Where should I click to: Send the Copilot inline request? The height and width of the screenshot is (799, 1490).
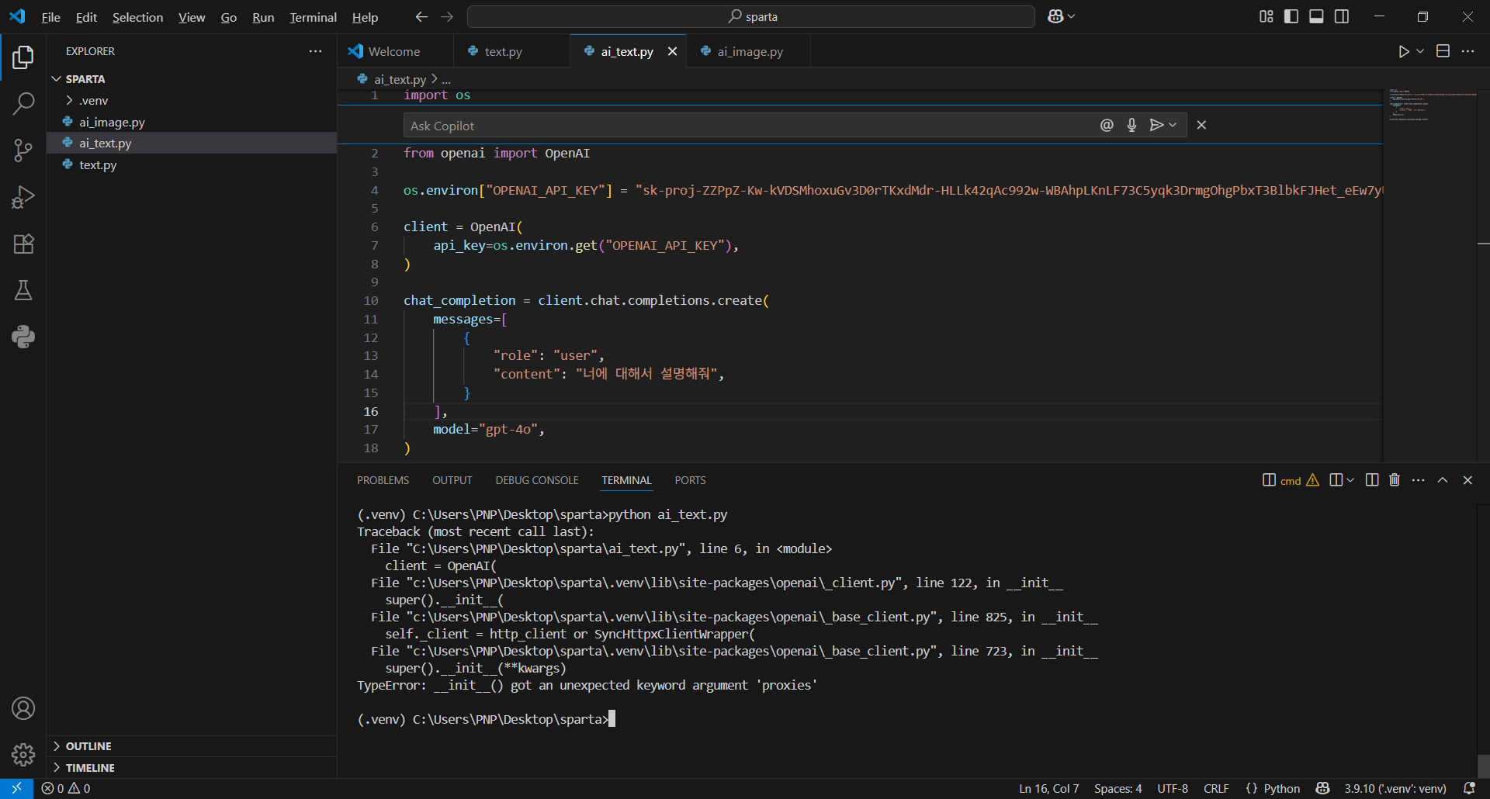tap(1156, 125)
